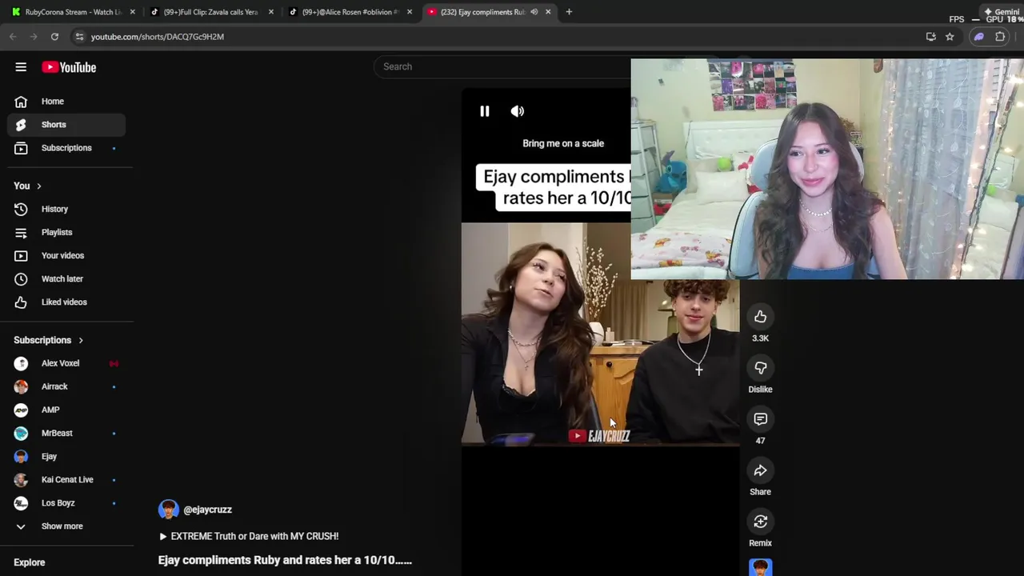Open Playlists in the sidebar

tap(66, 232)
